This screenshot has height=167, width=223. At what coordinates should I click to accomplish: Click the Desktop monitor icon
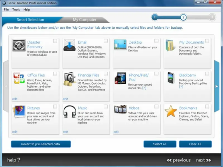pyautogui.click(x=120, y=45)
